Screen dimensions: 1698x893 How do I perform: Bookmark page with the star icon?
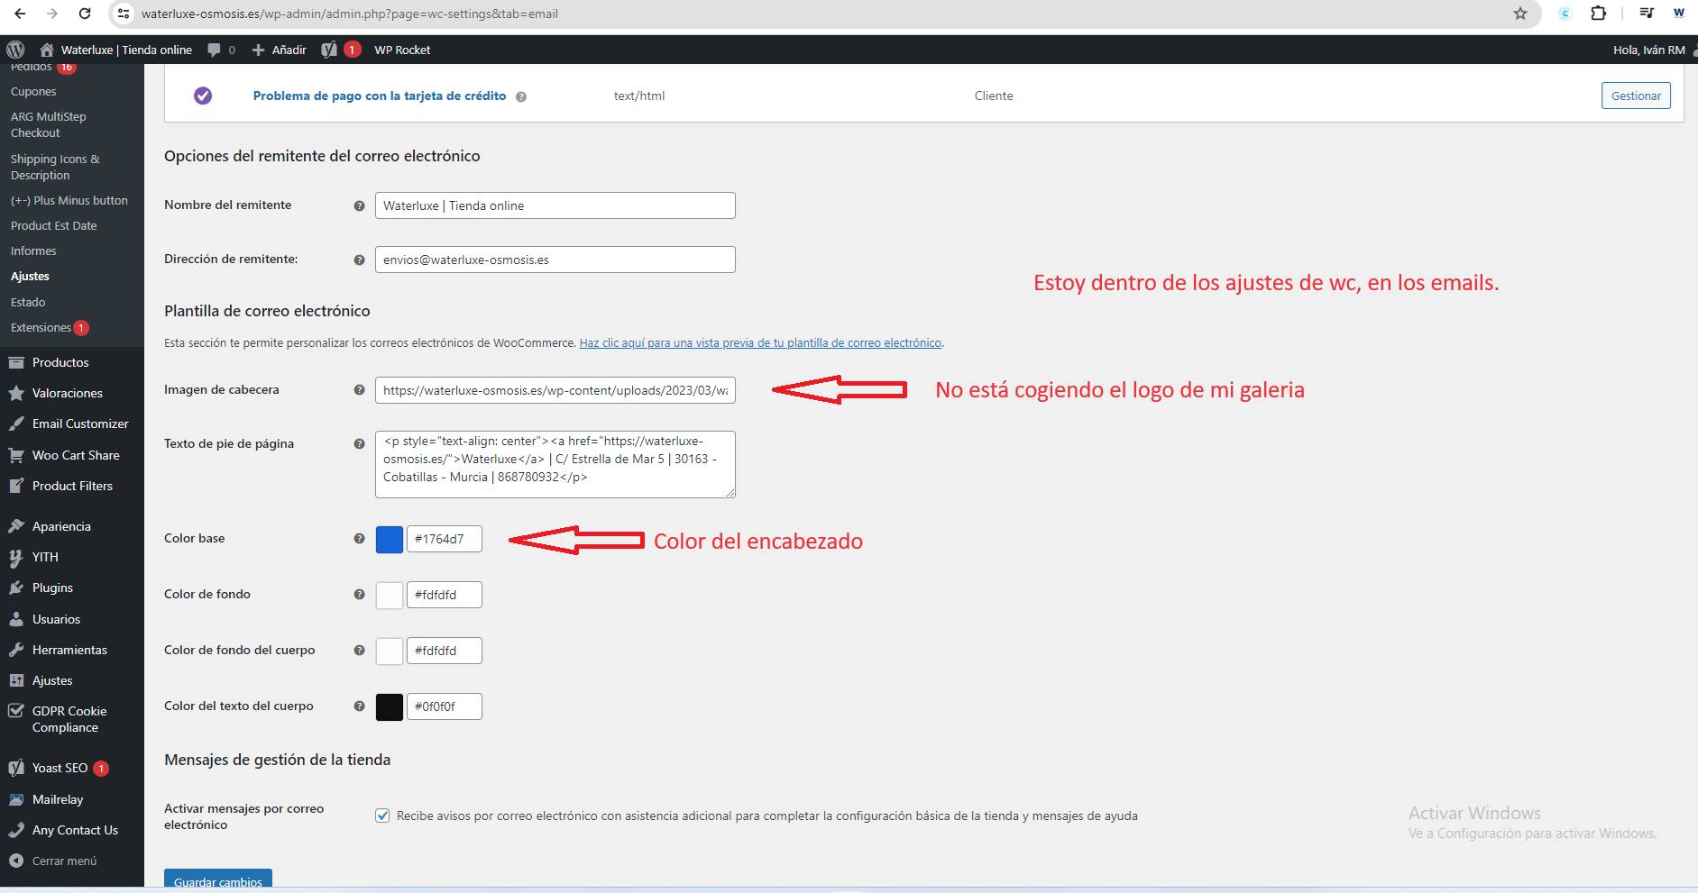[x=1520, y=14]
